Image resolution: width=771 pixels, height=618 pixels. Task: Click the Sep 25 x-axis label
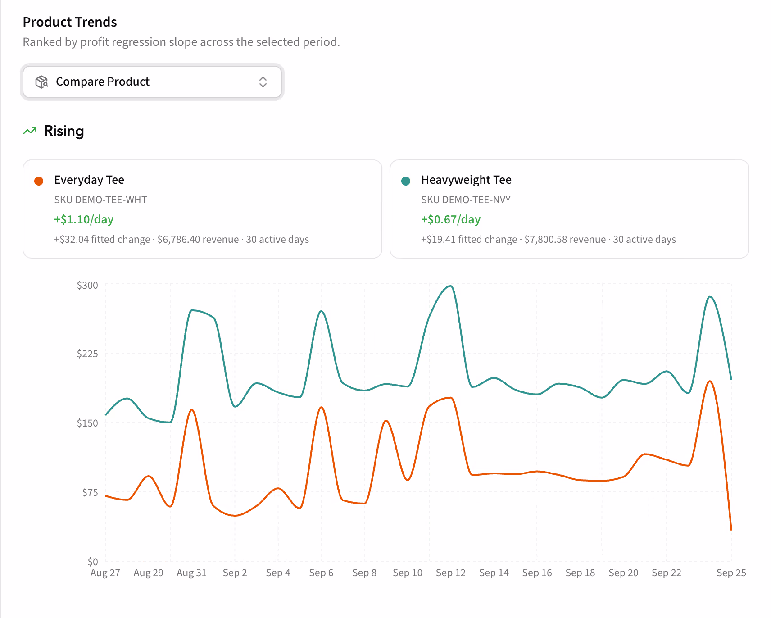point(731,573)
